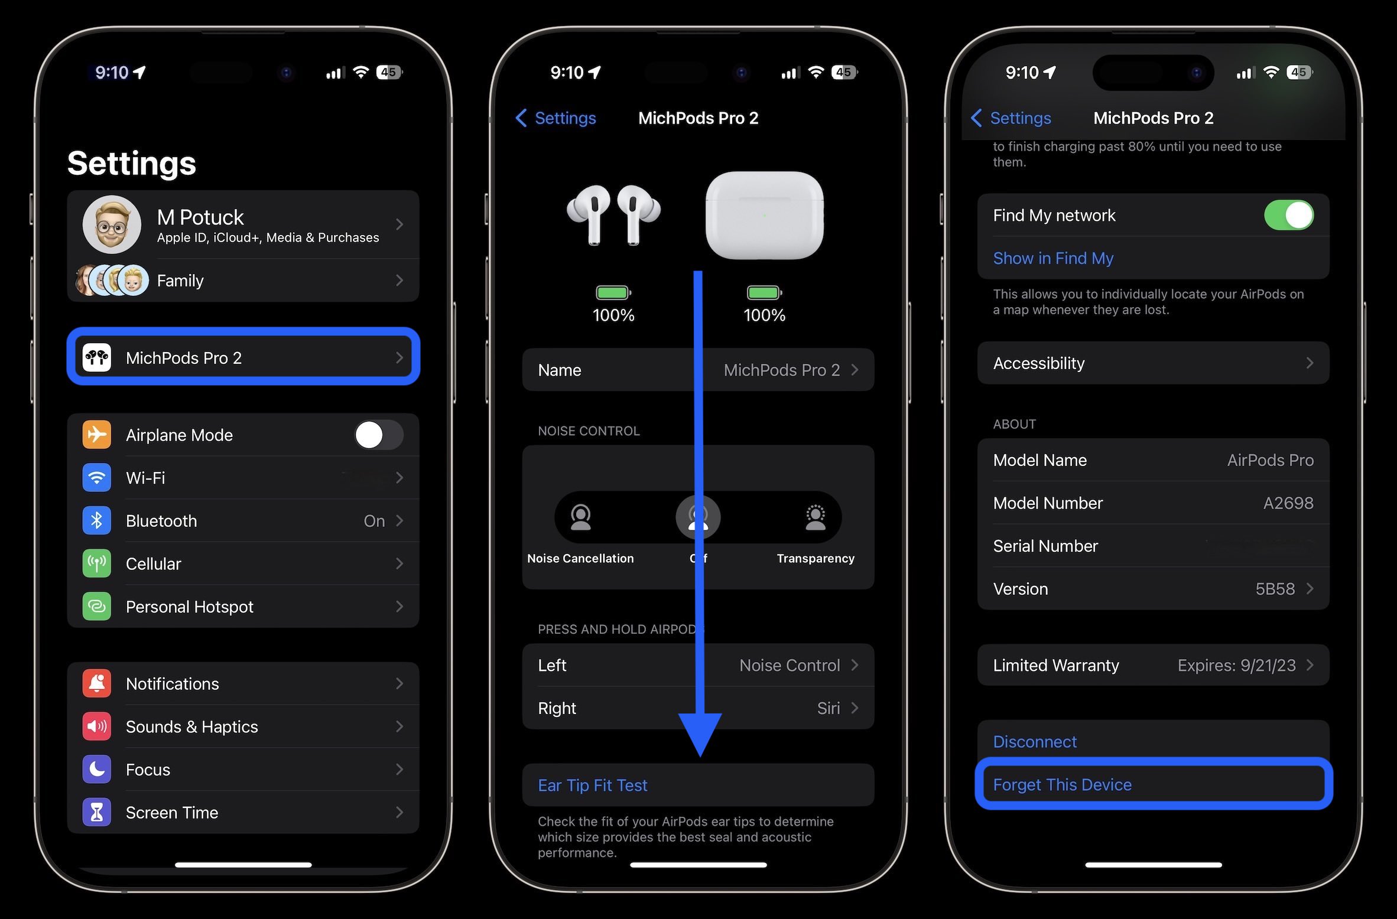Tap the MichPods Pro 2 settings icon
This screenshot has height=919, width=1397.
[x=99, y=357]
